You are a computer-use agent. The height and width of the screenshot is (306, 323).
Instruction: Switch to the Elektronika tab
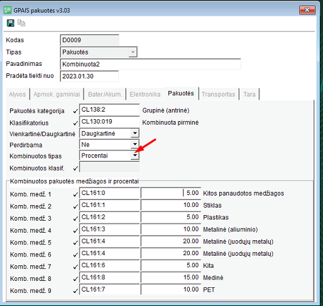click(x=145, y=94)
